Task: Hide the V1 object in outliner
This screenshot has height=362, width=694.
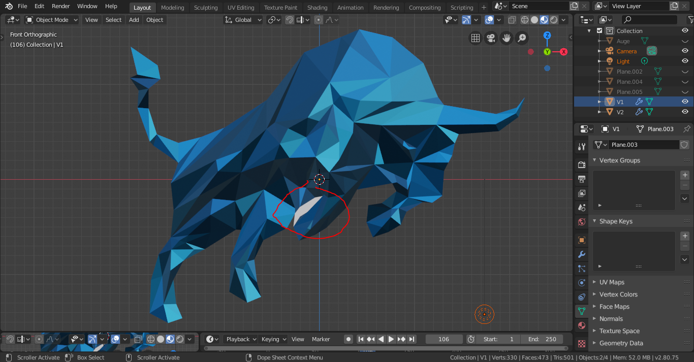Action: coord(685,102)
